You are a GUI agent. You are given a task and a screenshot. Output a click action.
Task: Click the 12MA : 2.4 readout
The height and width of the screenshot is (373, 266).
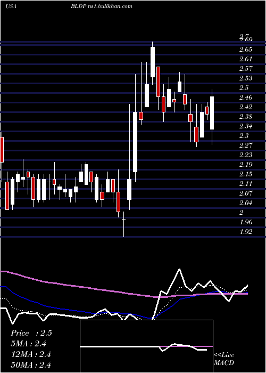point(31,354)
